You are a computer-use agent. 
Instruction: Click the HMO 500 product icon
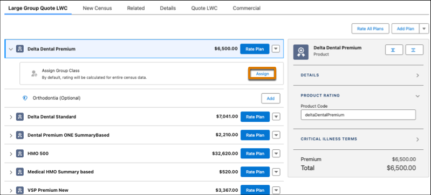(x=20, y=154)
